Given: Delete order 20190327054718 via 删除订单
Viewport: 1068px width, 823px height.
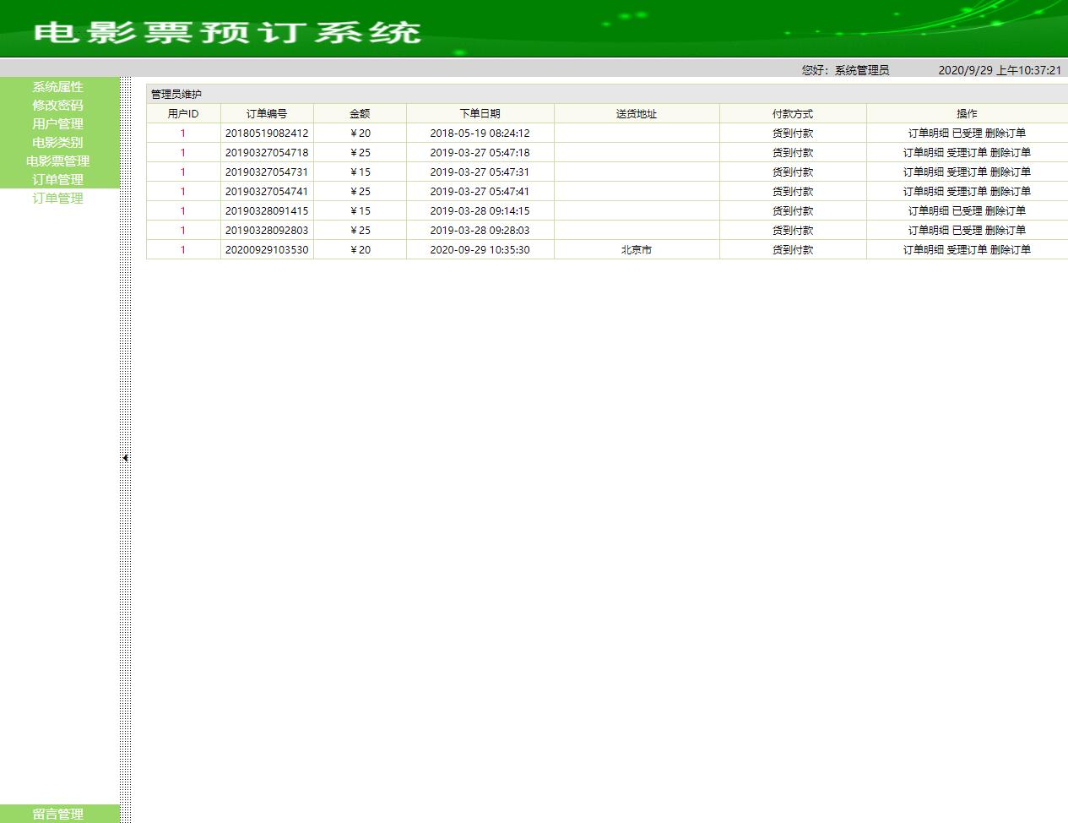Looking at the screenshot, I should [x=1011, y=153].
